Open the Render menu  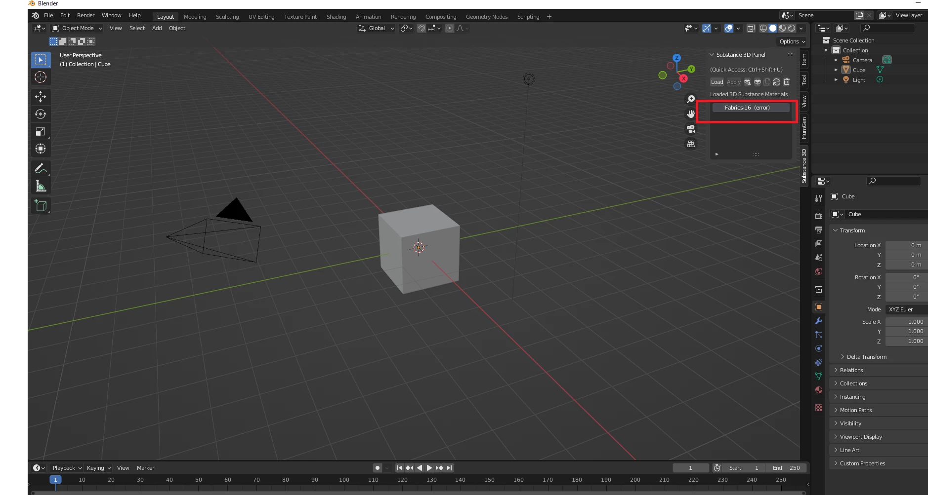coord(85,15)
